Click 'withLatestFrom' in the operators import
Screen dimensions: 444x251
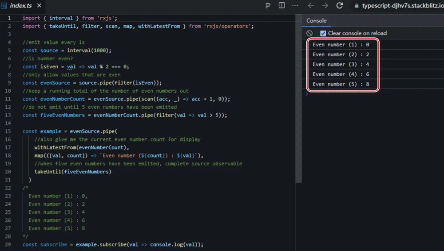coord(159,26)
